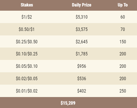Click the $0.10/$0.25 stakes cell

pyautogui.click(x=27, y=54)
